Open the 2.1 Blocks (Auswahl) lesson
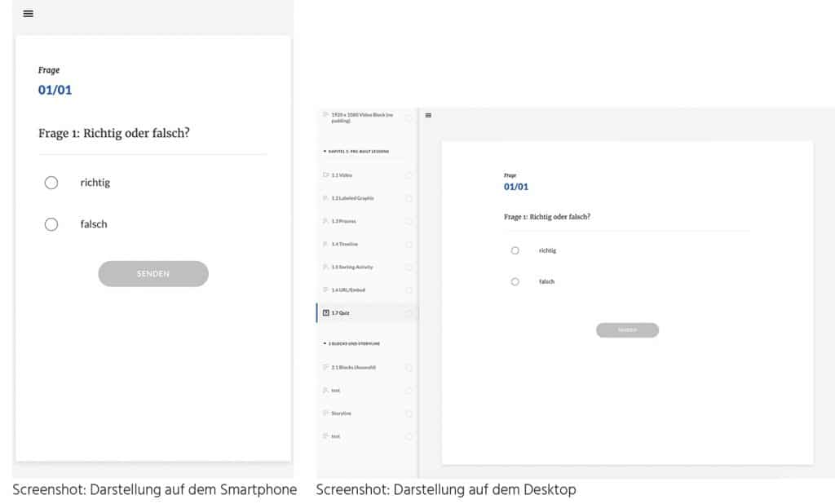Viewport: 835px width, 504px height. (x=353, y=367)
